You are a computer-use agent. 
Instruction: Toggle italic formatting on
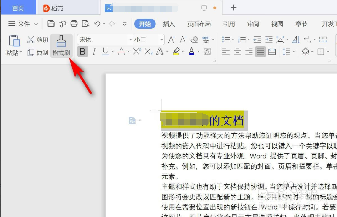[94, 51]
